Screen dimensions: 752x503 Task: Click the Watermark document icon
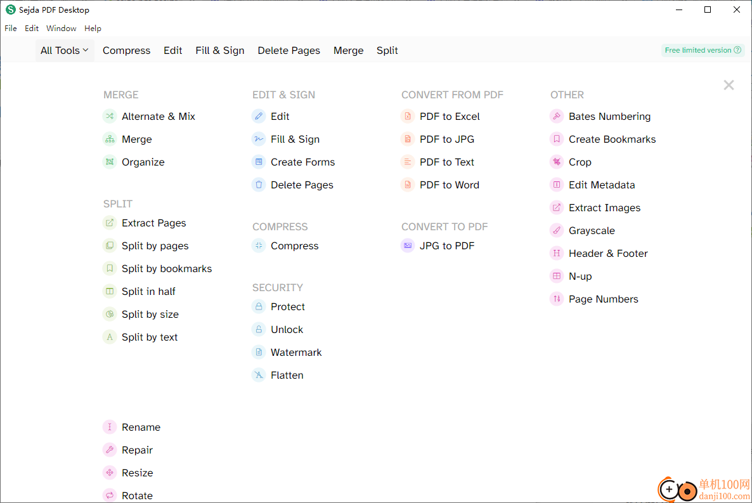tap(259, 352)
